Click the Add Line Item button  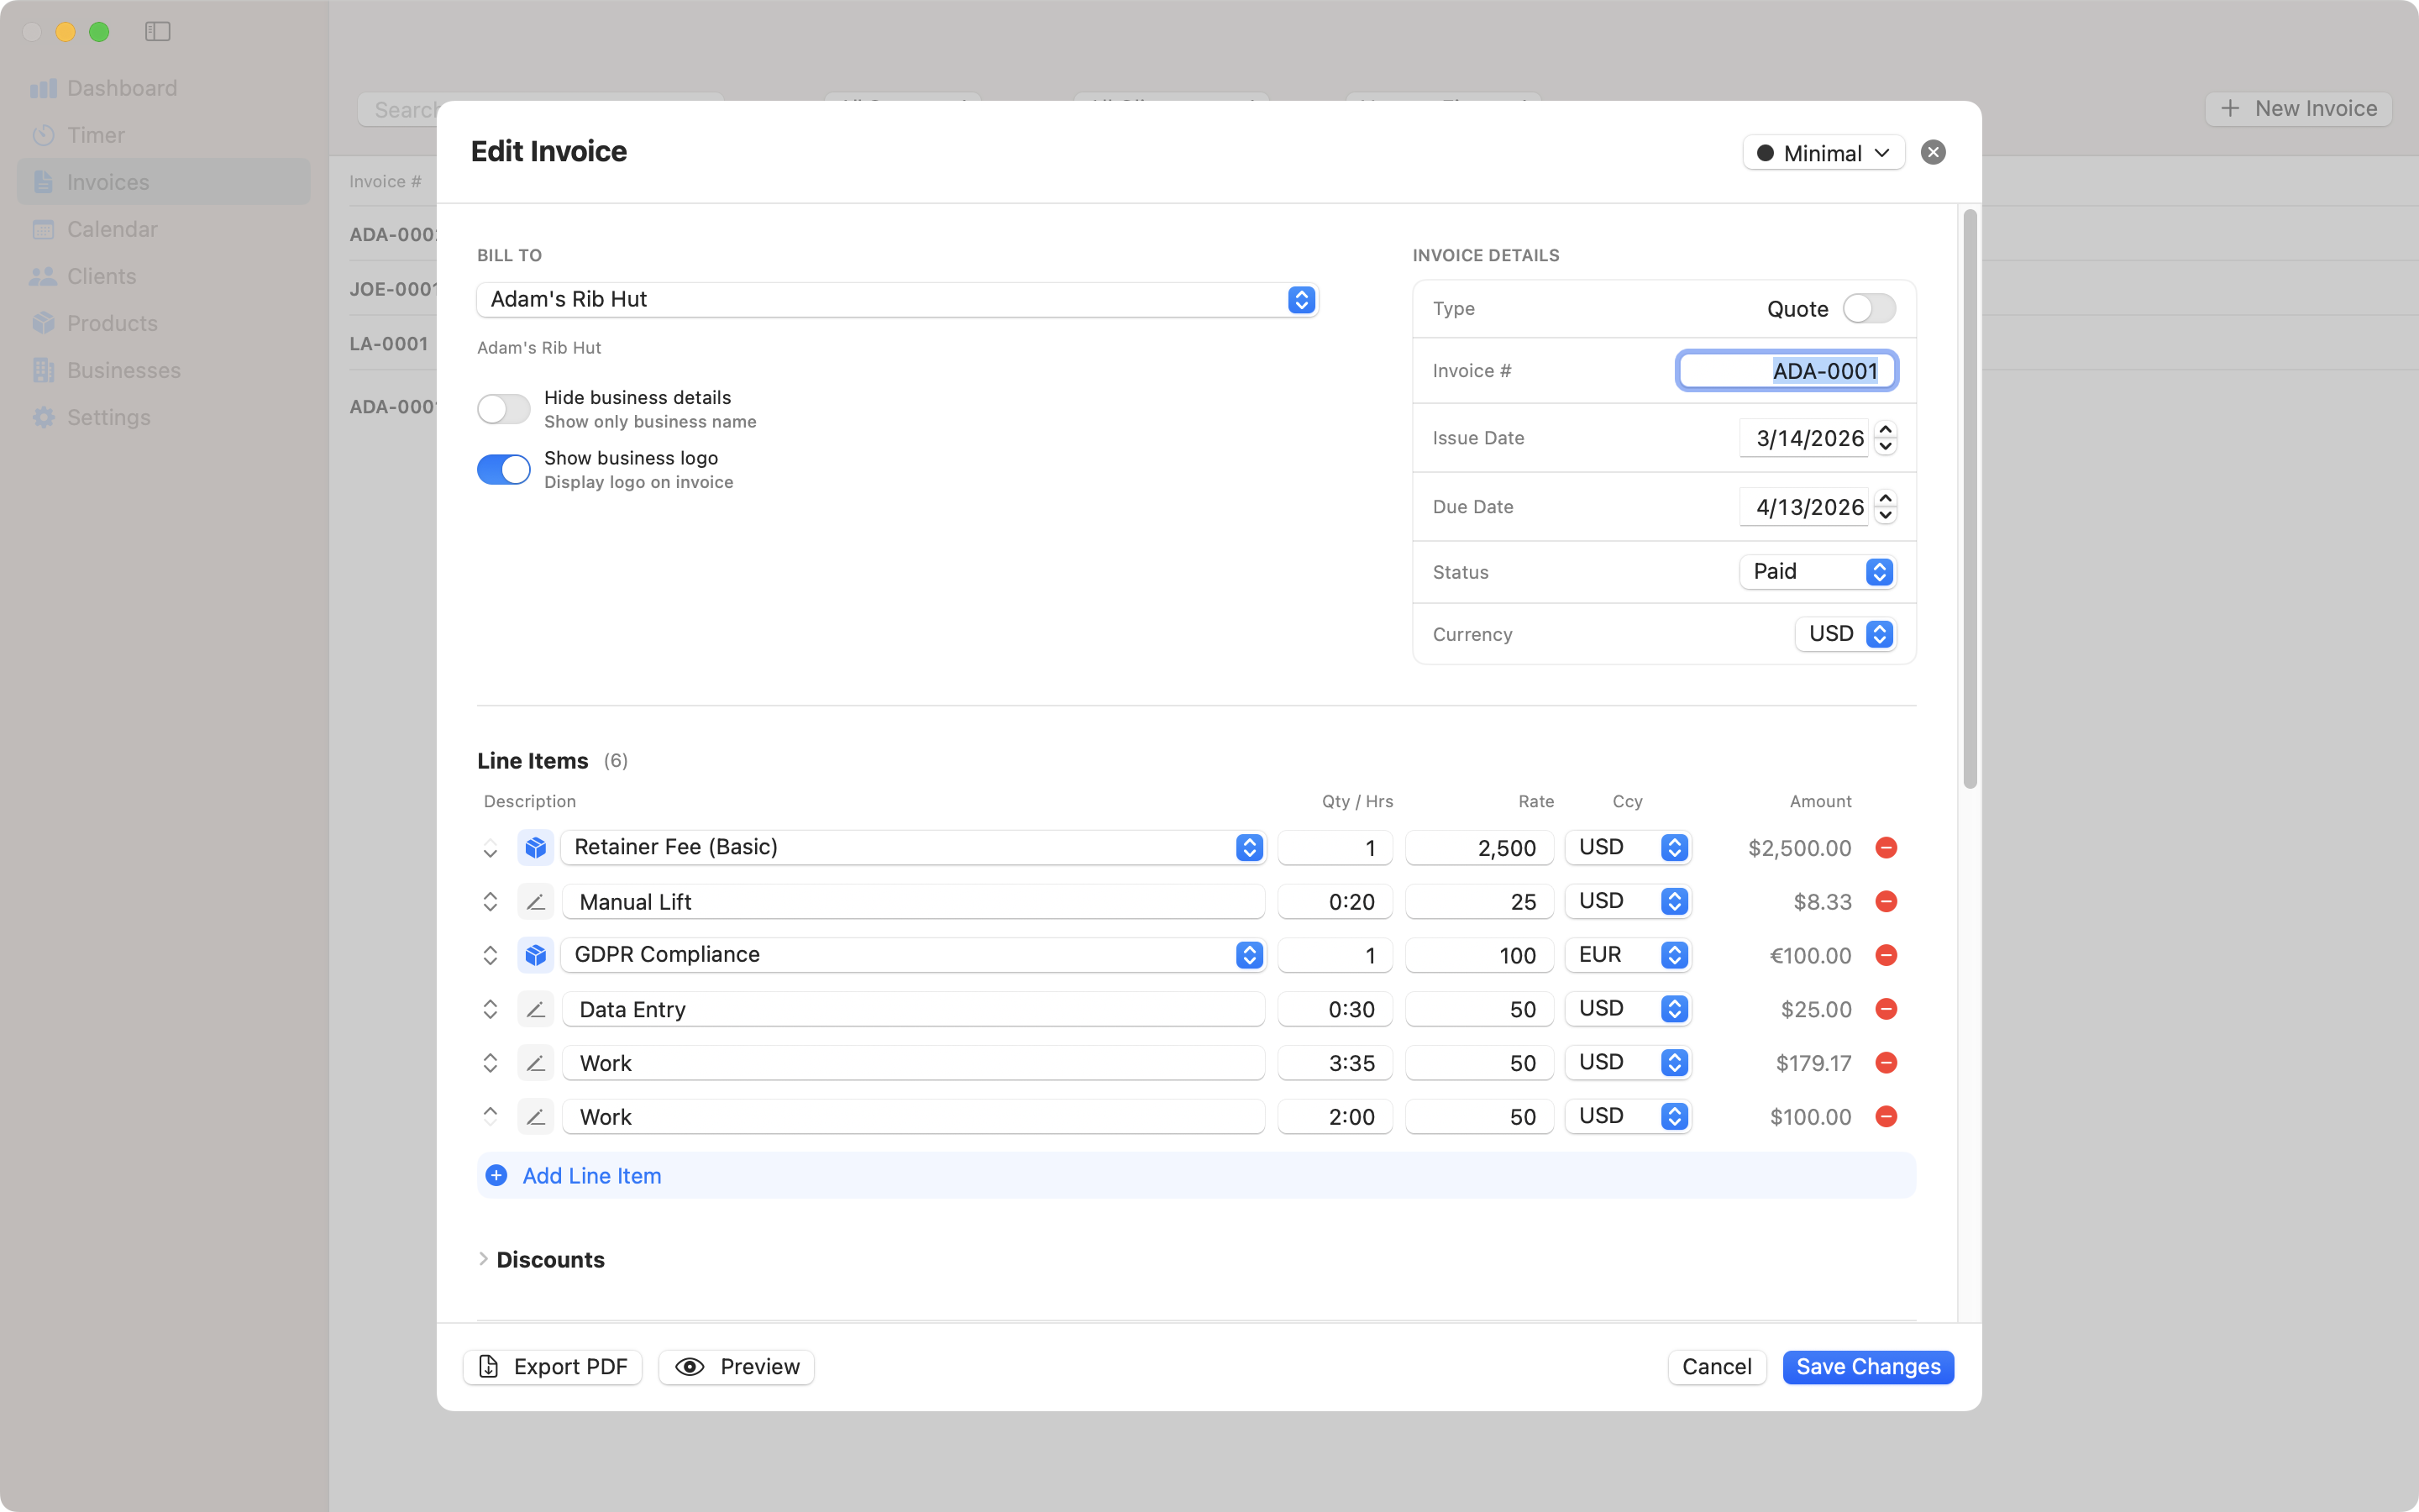tap(1197, 1176)
